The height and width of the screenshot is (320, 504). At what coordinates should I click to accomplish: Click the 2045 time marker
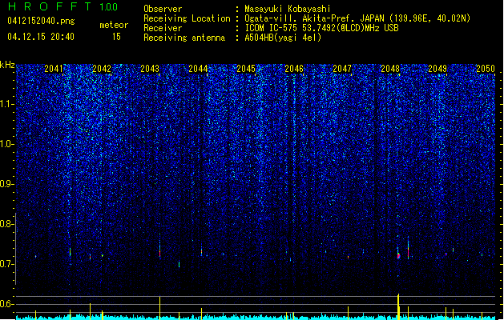[246, 69]
